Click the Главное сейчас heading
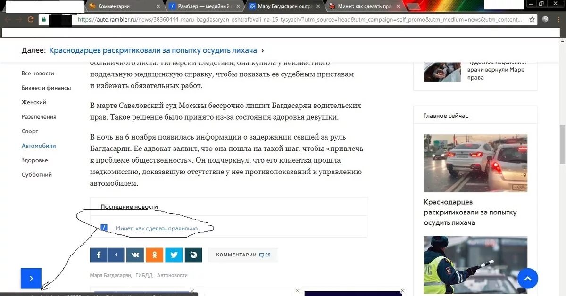The height and width of the screenshot is (296, 566). [x=446, y=115]
